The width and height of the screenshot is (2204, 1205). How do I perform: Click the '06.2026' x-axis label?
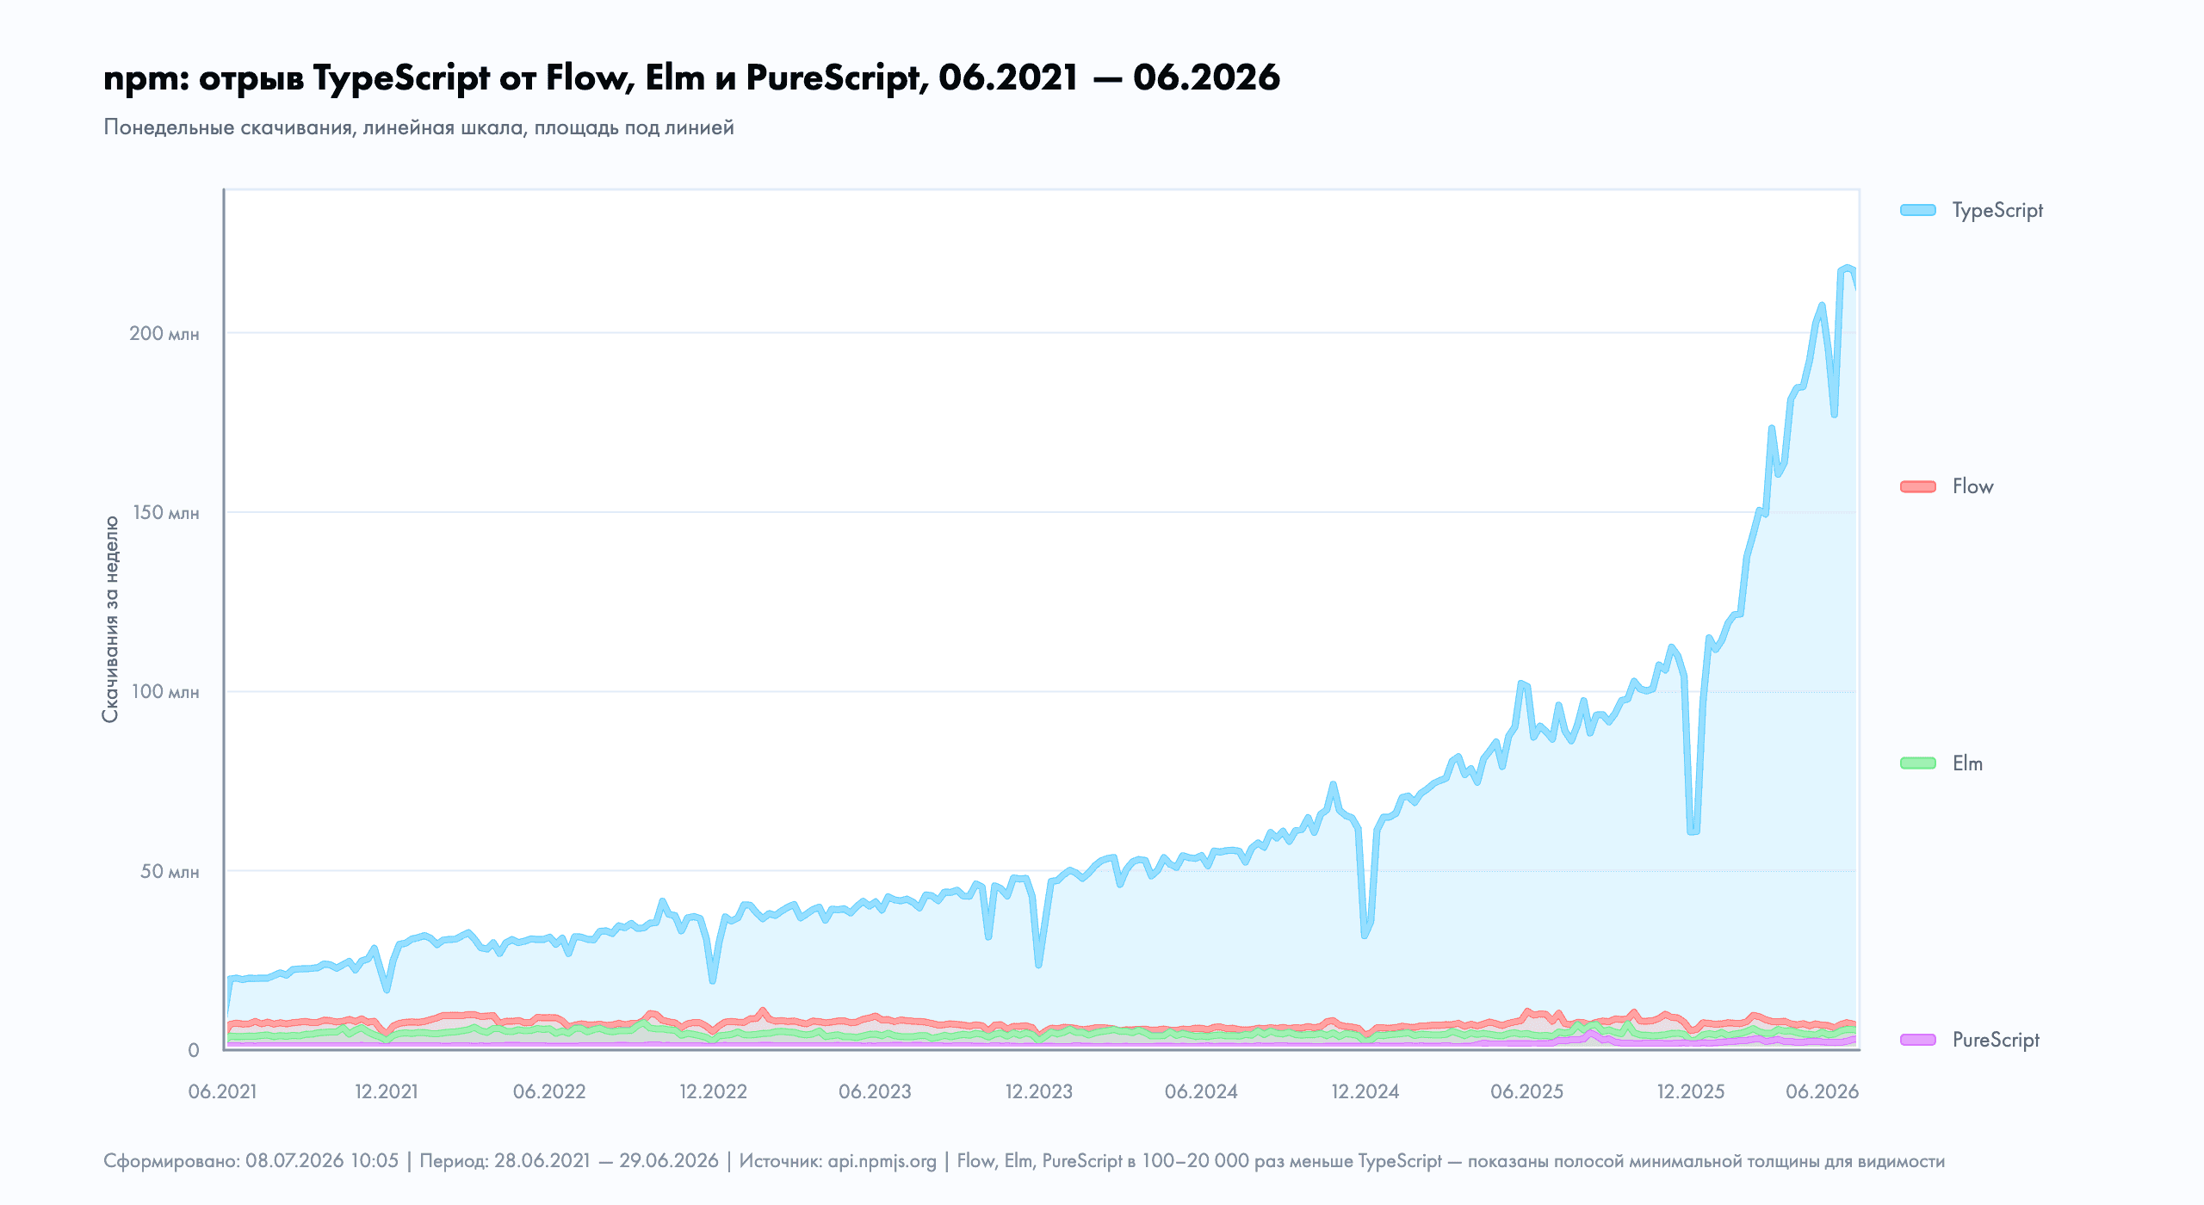(1823, 1092)
